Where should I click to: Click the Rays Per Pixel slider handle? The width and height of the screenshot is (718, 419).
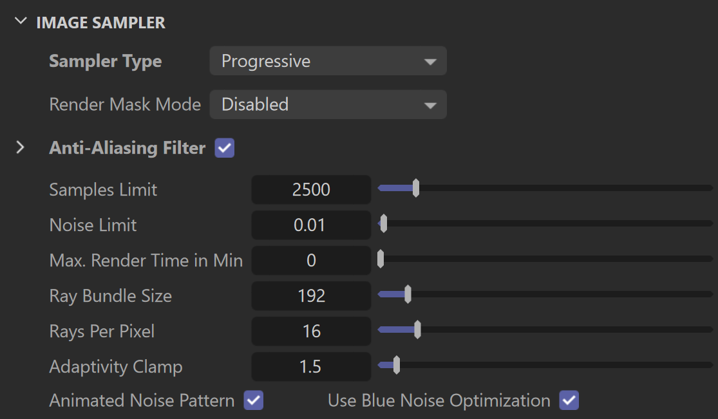coord(417,330)
